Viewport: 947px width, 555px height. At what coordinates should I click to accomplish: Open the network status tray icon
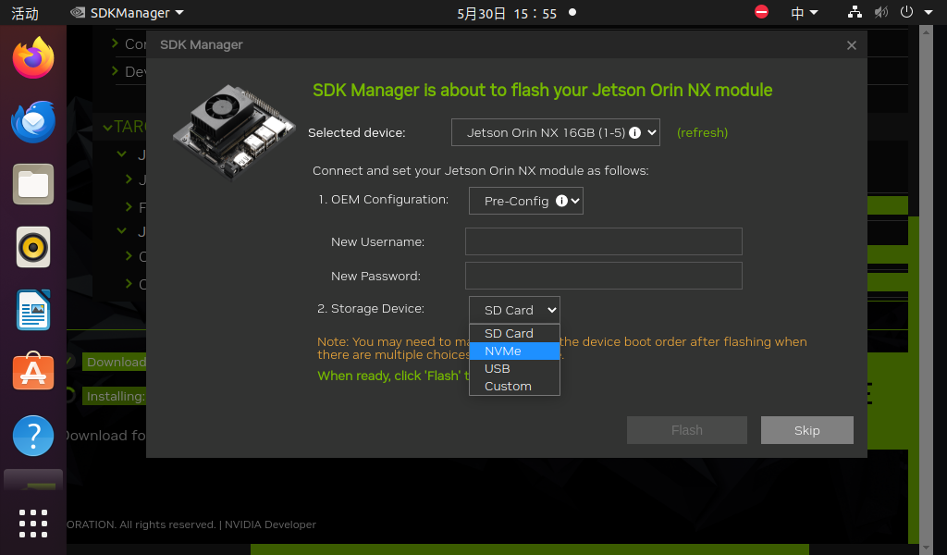click(x=855, y=12)
